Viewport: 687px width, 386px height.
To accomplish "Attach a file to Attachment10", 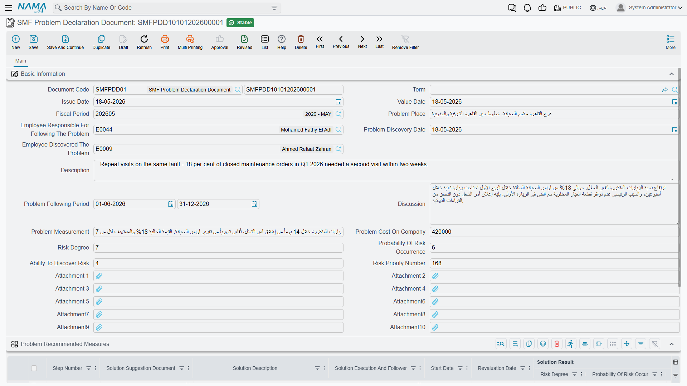I will pos(435,327).
